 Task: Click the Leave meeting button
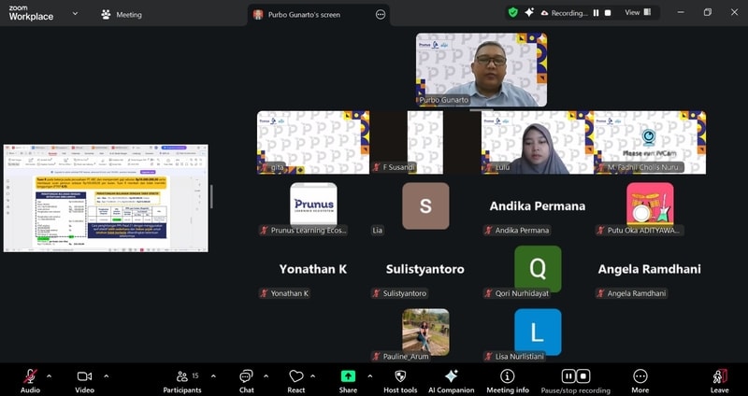click(719, 376)
